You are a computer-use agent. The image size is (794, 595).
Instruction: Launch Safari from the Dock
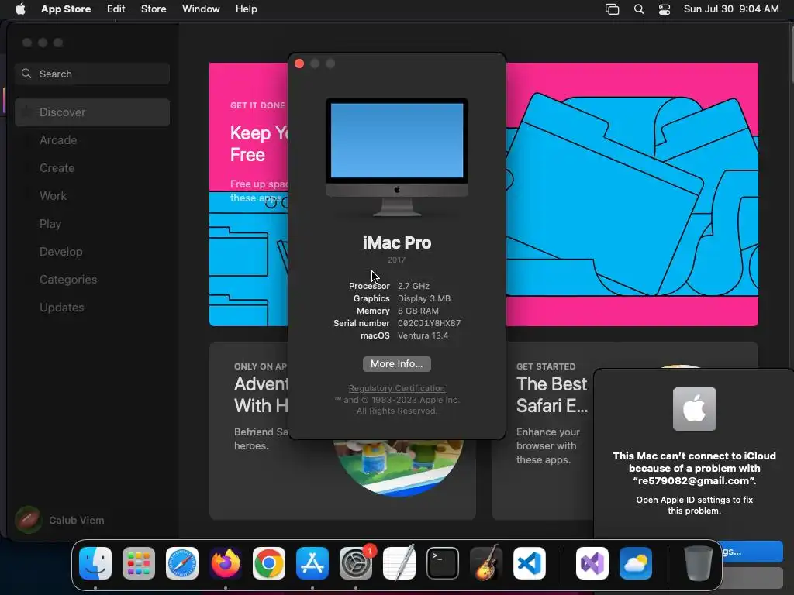(x=182, y=563)
